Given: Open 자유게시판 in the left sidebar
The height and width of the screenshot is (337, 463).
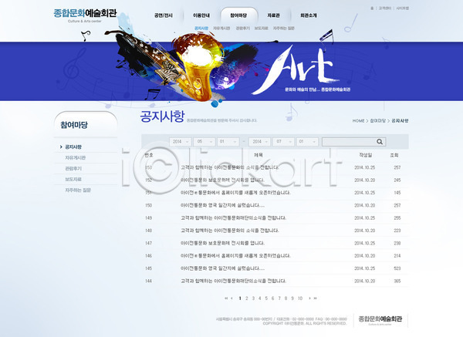Looking at the screenshot, I should 76,157.
